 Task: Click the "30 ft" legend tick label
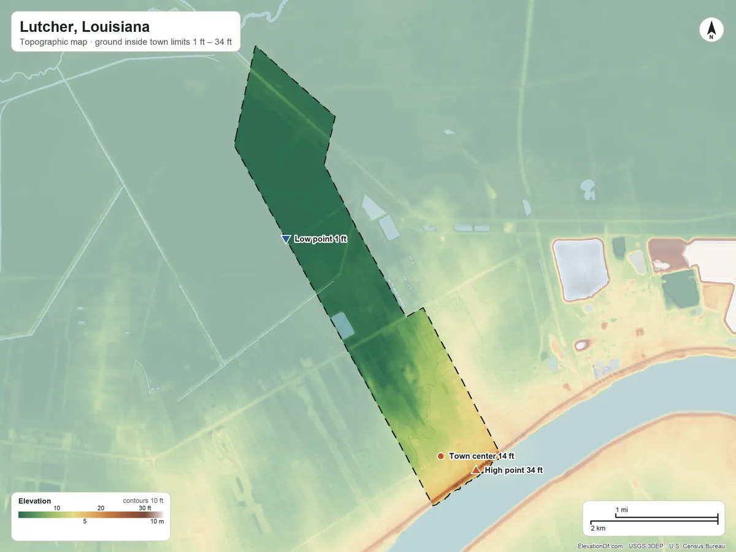(145, 508)
